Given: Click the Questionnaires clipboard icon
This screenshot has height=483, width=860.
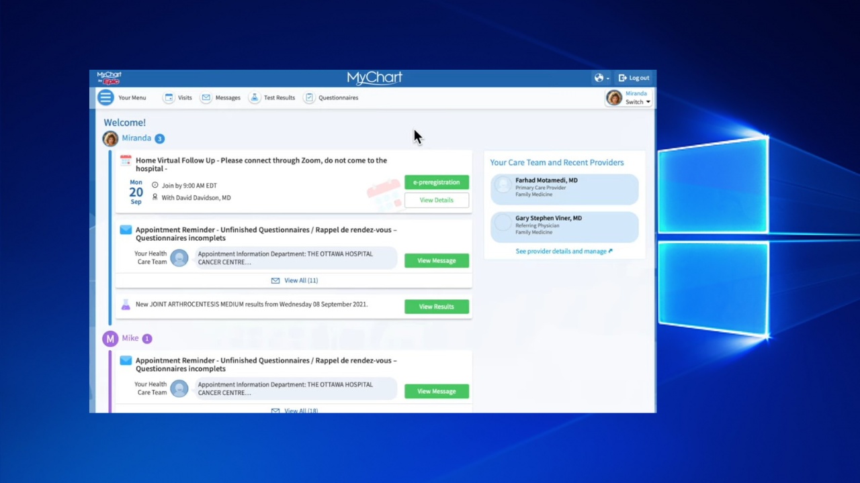Looking at the screenshot, I should tap(309, 98).
